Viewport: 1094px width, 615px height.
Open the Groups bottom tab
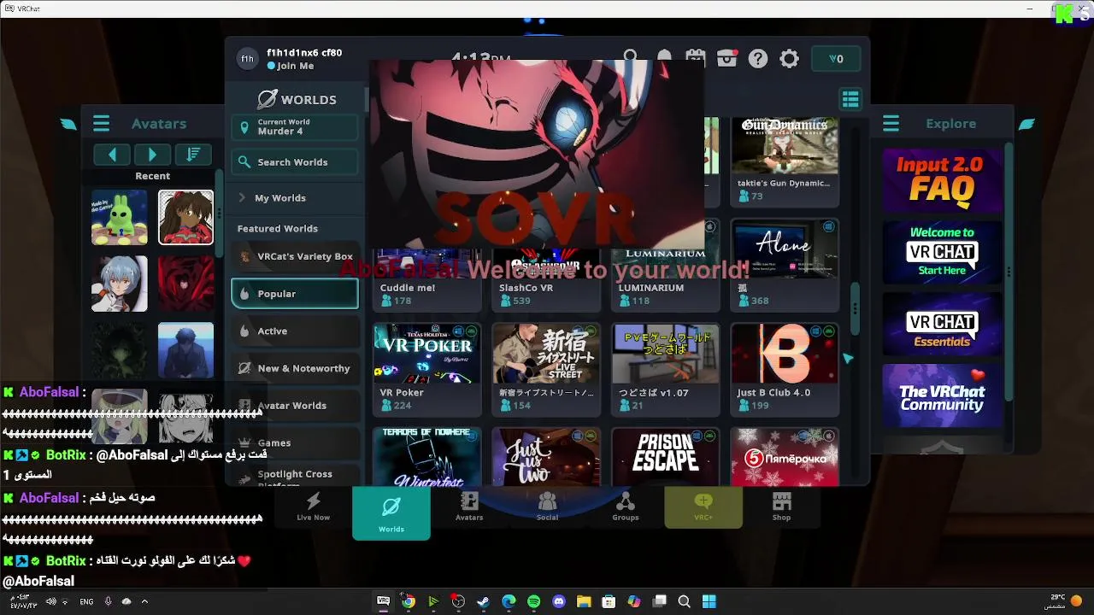(x=626, y=507)
